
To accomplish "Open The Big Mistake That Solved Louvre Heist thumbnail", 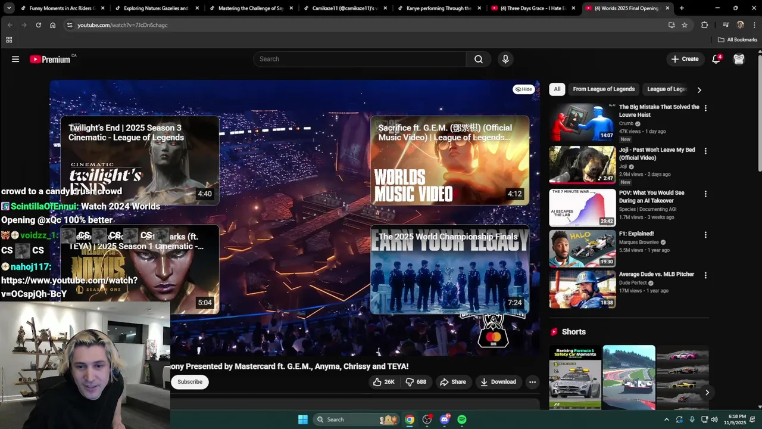I will click(x=582, y=123).
